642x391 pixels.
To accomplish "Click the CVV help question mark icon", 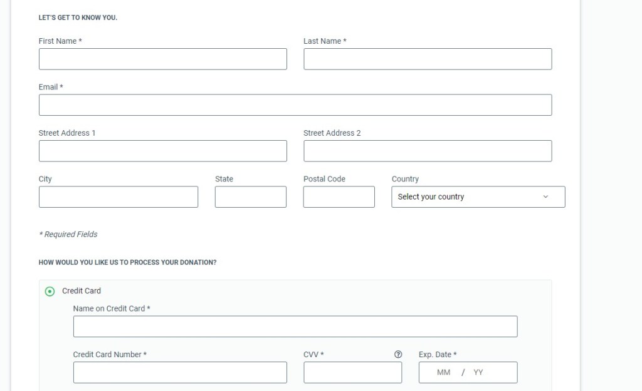I will click(x=398, y=354).
